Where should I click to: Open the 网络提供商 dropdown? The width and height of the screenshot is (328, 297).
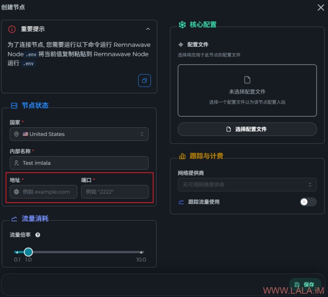247,185
